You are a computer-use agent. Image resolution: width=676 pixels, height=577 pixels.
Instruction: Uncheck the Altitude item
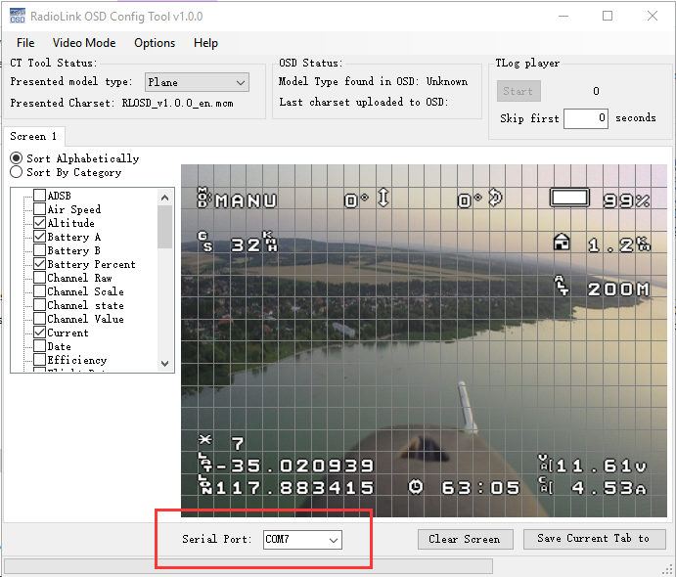39,223
